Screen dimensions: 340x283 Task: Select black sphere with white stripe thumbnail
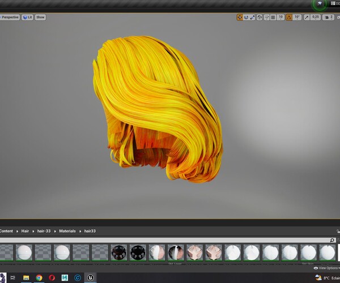176,252
